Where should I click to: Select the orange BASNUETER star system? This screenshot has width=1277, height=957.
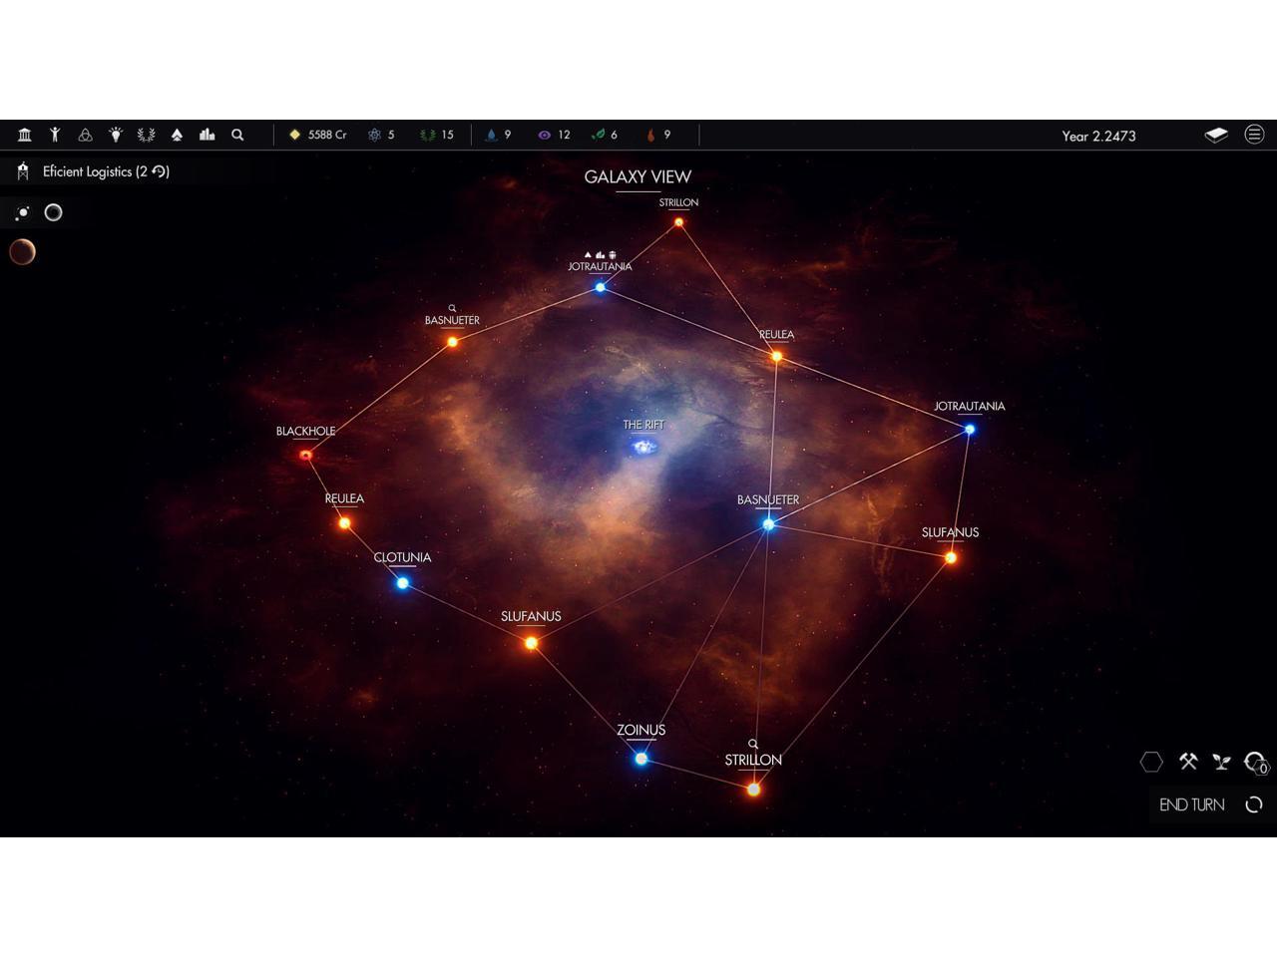click(452, 342)
